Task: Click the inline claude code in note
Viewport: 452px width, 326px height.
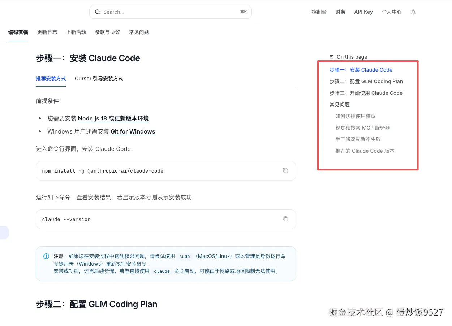Action: (x=162, y=271)
